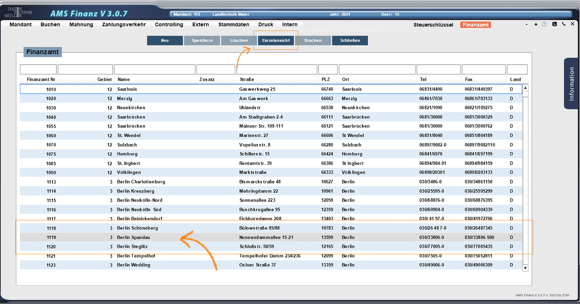Screen dimensions: 580x304
Task: Click the minus zoom icon
Action: (527, 24)
